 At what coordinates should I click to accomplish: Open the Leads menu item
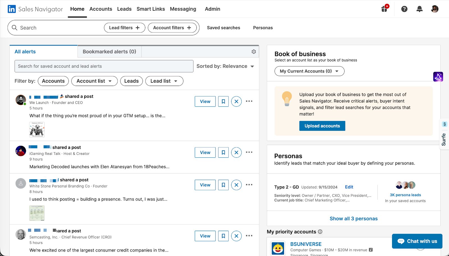tap(124, 9)
